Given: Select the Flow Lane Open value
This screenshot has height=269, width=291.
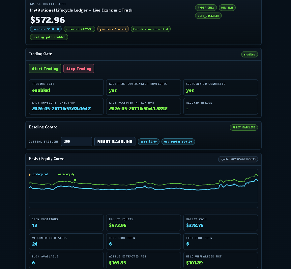Looking at the screenshot, I should pyautogui.click(x=188, y=244).
